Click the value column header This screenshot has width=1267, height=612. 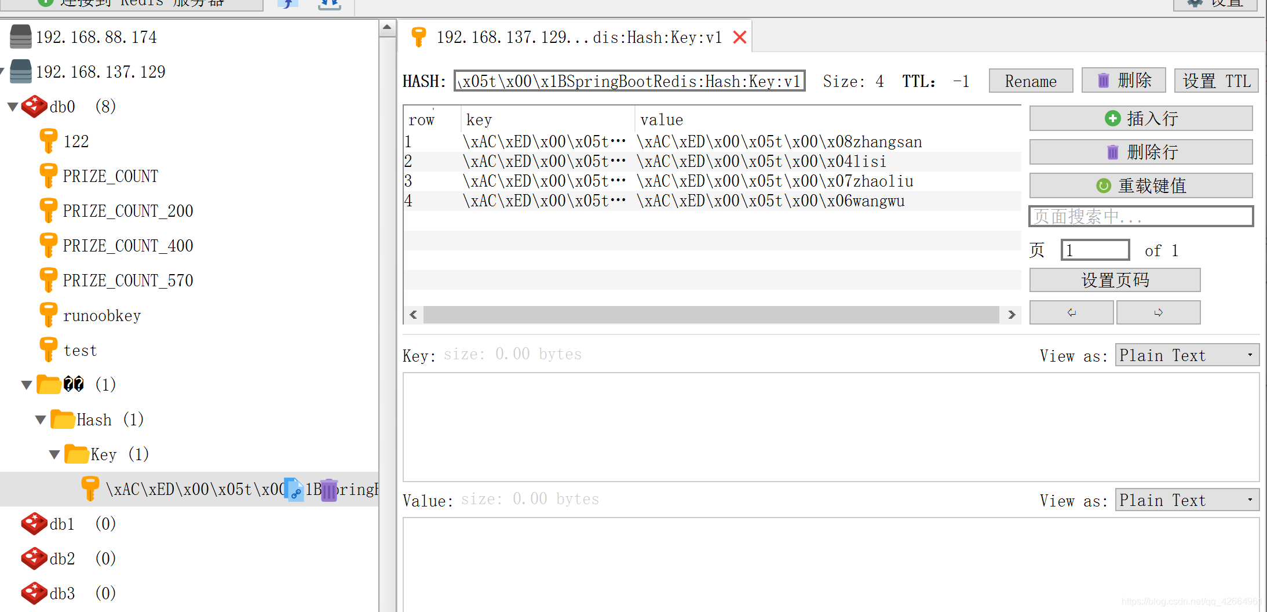[x=828, y=119]
